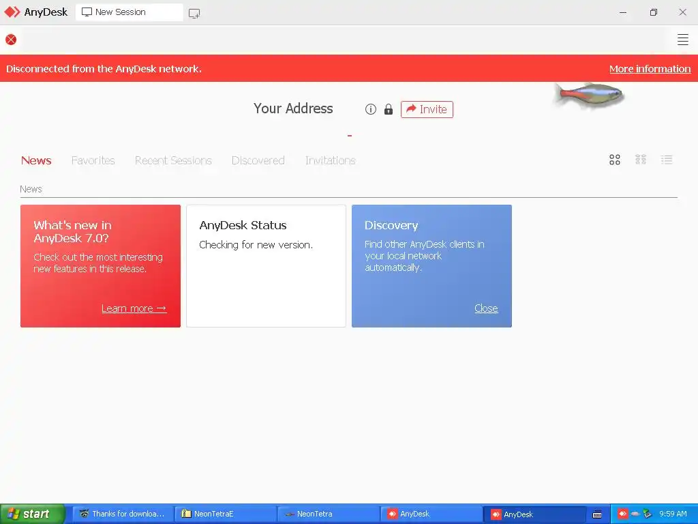Viewport: 698px width, 524px height.
Task: Switch to the News tab
Action: pos(36,160)
